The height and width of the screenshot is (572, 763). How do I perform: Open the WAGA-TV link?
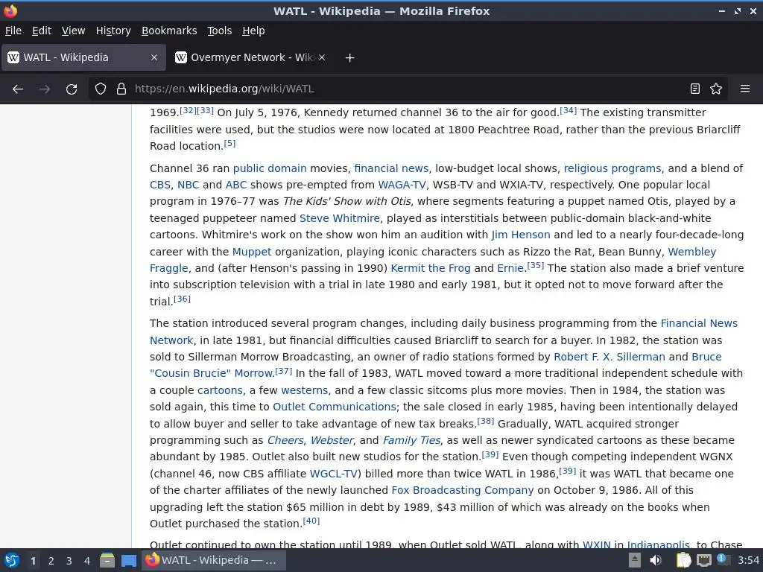(x=402, y=185)
